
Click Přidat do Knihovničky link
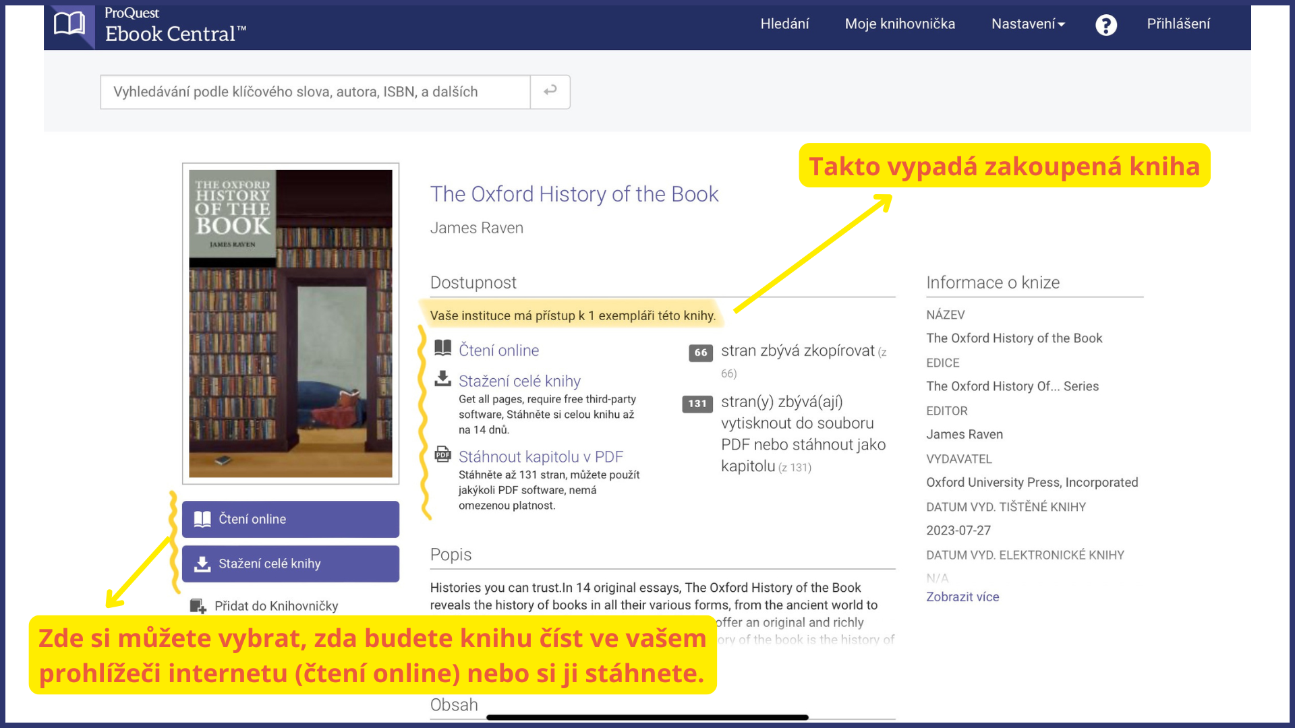[x=277, y=606]
